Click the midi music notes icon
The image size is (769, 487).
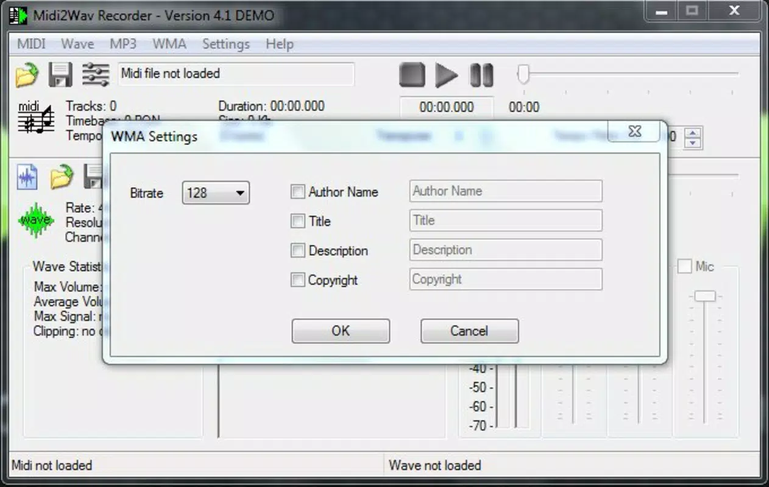(x=35, y=118)
